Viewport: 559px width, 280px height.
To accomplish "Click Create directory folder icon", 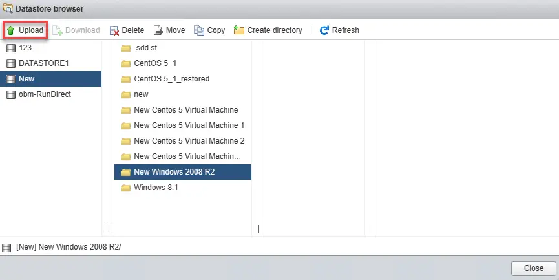I will click(239, 30).
